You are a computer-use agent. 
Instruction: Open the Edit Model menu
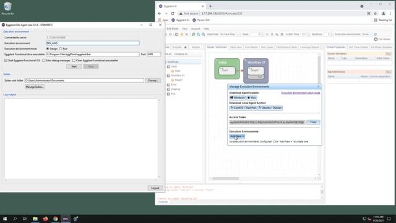[173, 29]
